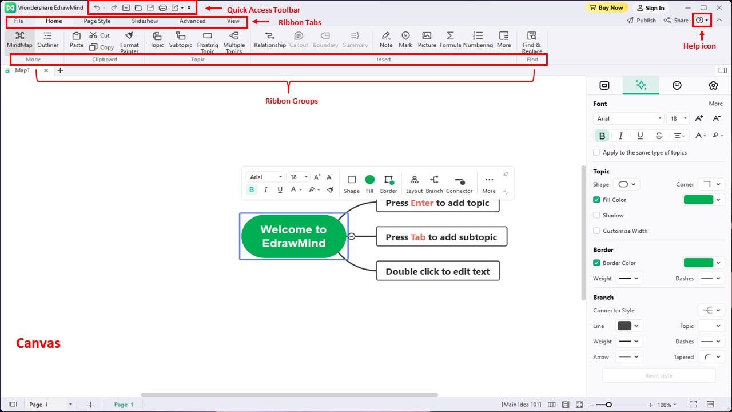This screenshot has width=732, height=412.
Task: Switch to Outliner mode
Action: (x=48, y=39)
